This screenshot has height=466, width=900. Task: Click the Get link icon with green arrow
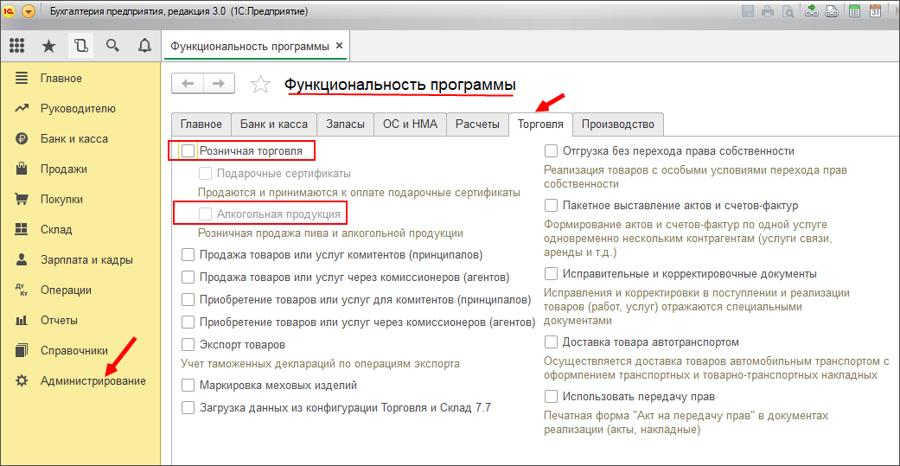click(812, 11)
